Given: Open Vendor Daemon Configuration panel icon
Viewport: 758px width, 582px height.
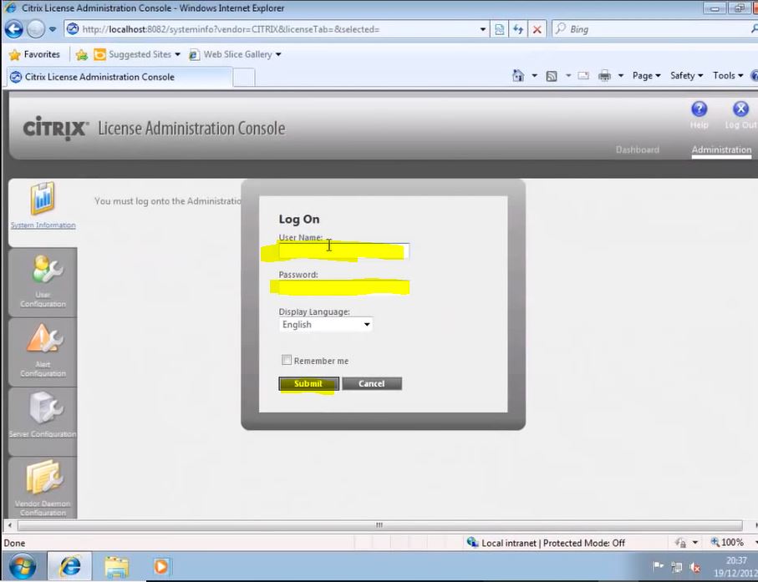Looking at the screenshot, I should pos(44,478).
